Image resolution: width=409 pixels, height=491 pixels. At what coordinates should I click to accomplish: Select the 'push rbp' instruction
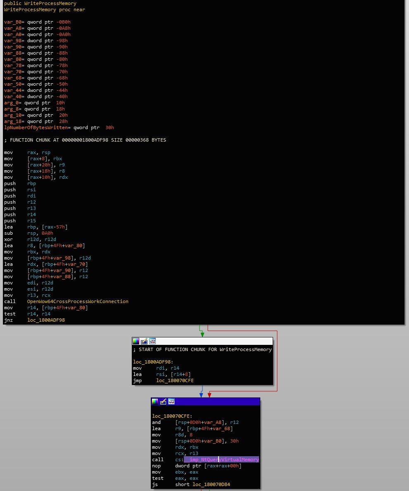pos(20,183)
